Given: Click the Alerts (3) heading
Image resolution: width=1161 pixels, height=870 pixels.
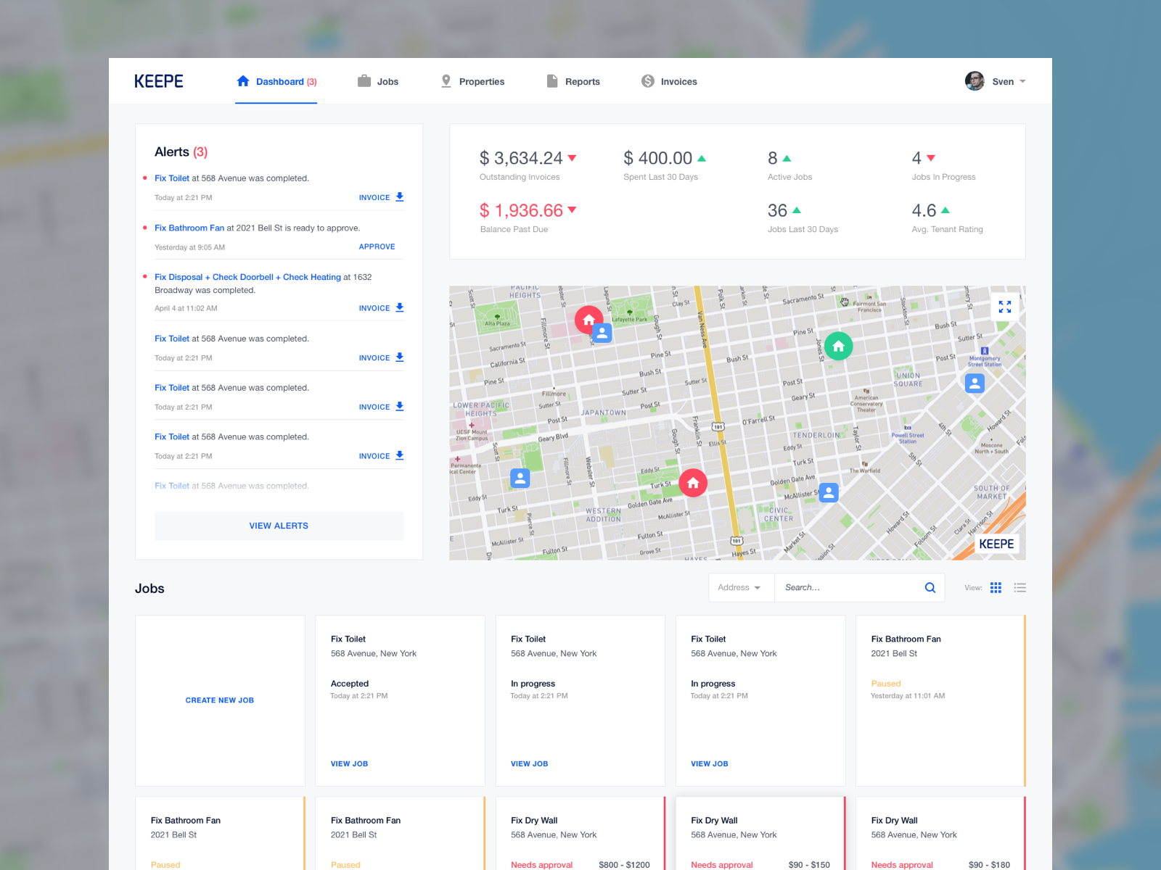Looking at the screenshot, I should click(181, 152).
